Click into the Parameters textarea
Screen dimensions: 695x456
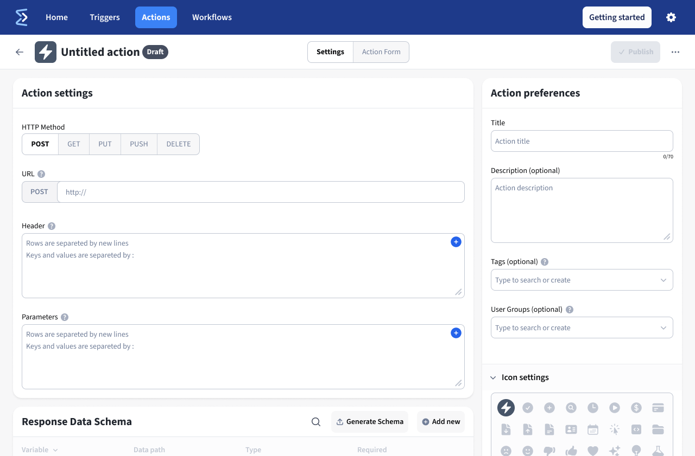tap(243, 357)
